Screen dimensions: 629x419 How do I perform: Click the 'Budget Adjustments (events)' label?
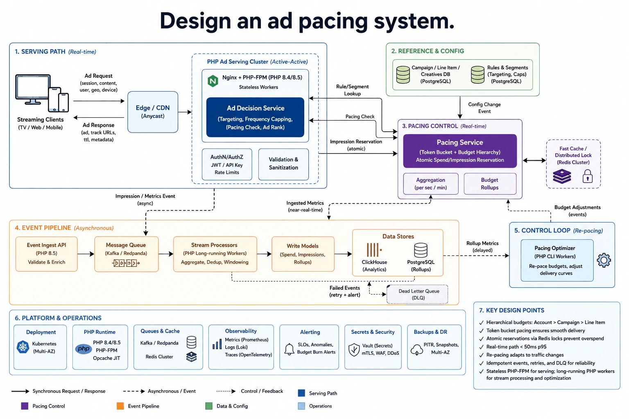(x=577, y=211)
